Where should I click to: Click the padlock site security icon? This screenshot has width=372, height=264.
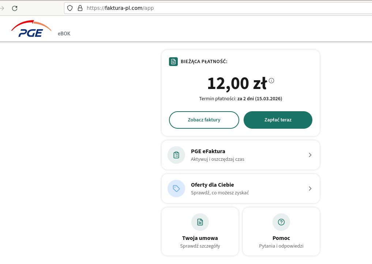[80, 8]
